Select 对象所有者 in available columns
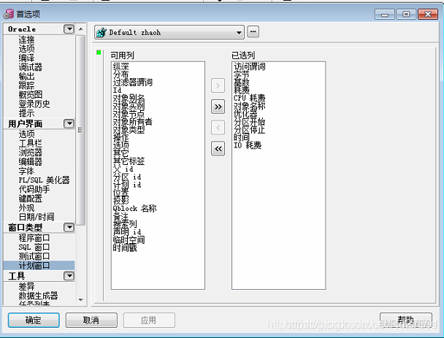The height and width of the screenshot is (338, 444). coord(133,122)
